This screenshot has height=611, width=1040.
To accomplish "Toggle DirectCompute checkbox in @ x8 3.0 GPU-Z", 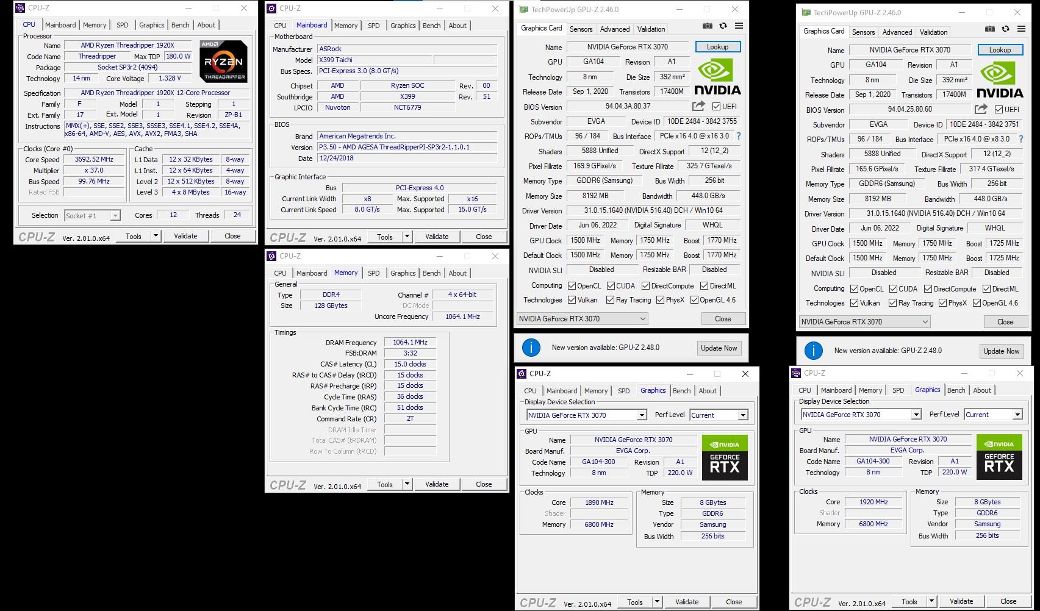I will click(928, 288).
